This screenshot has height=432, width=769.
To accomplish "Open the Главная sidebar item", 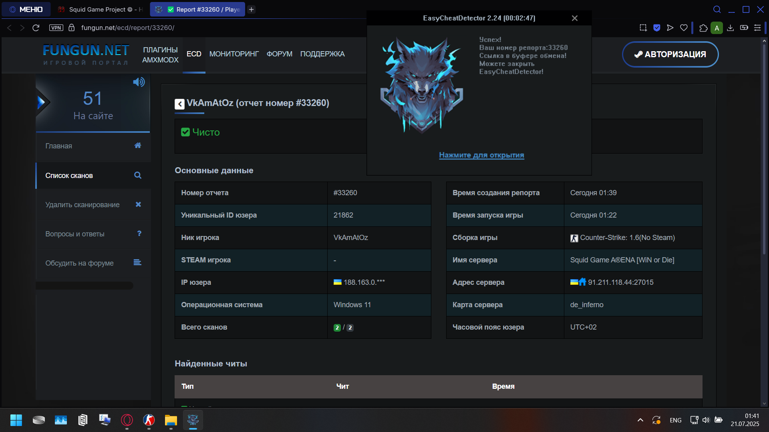I will [x=93, y=146].
